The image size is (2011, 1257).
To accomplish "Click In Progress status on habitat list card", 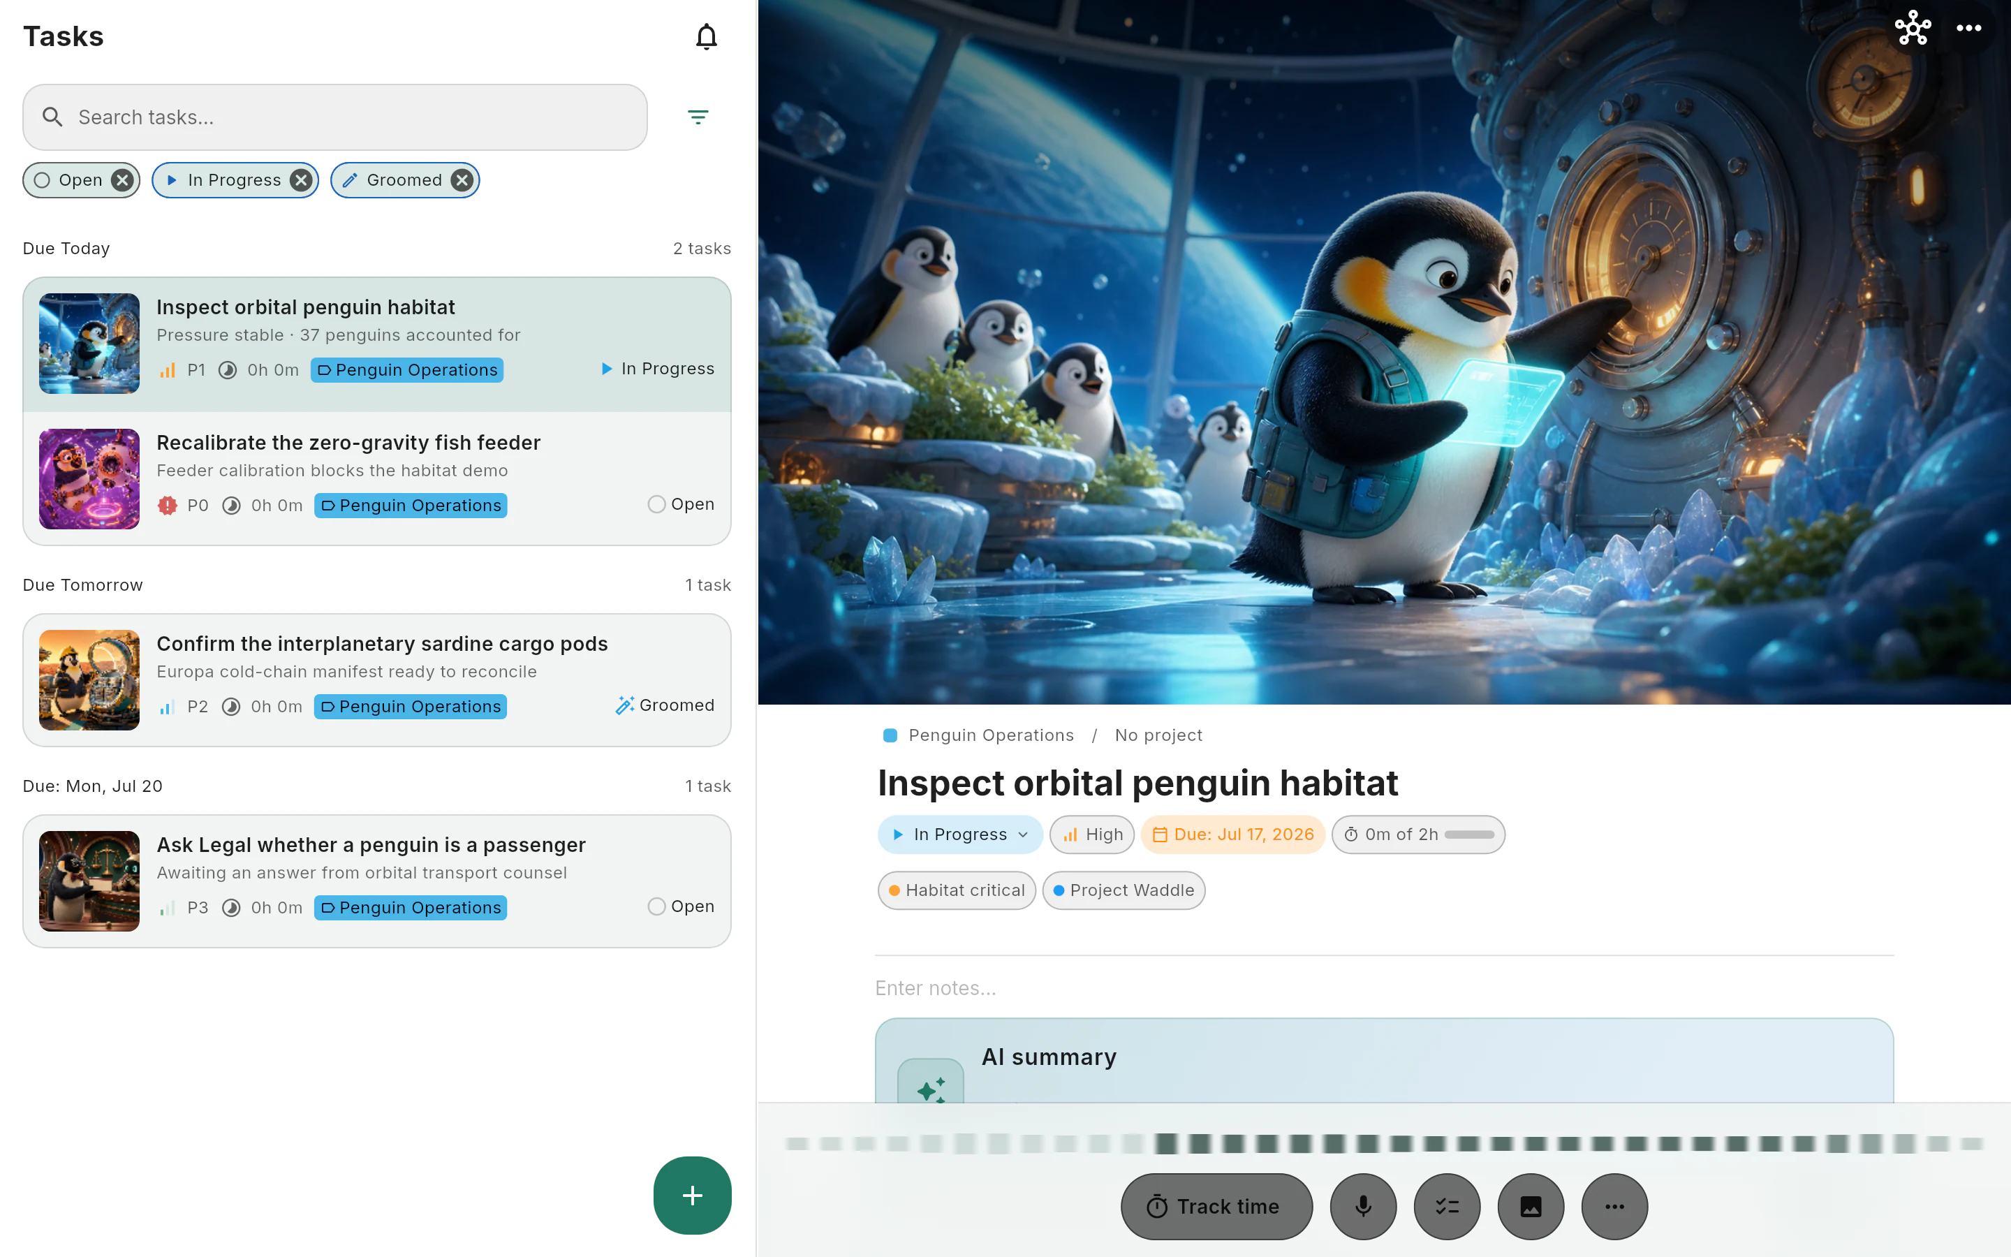I will (x=656, y=368).
